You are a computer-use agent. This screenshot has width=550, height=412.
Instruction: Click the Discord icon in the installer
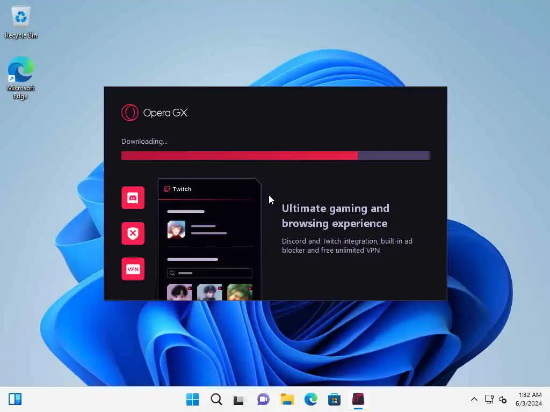tap(133, 198)
